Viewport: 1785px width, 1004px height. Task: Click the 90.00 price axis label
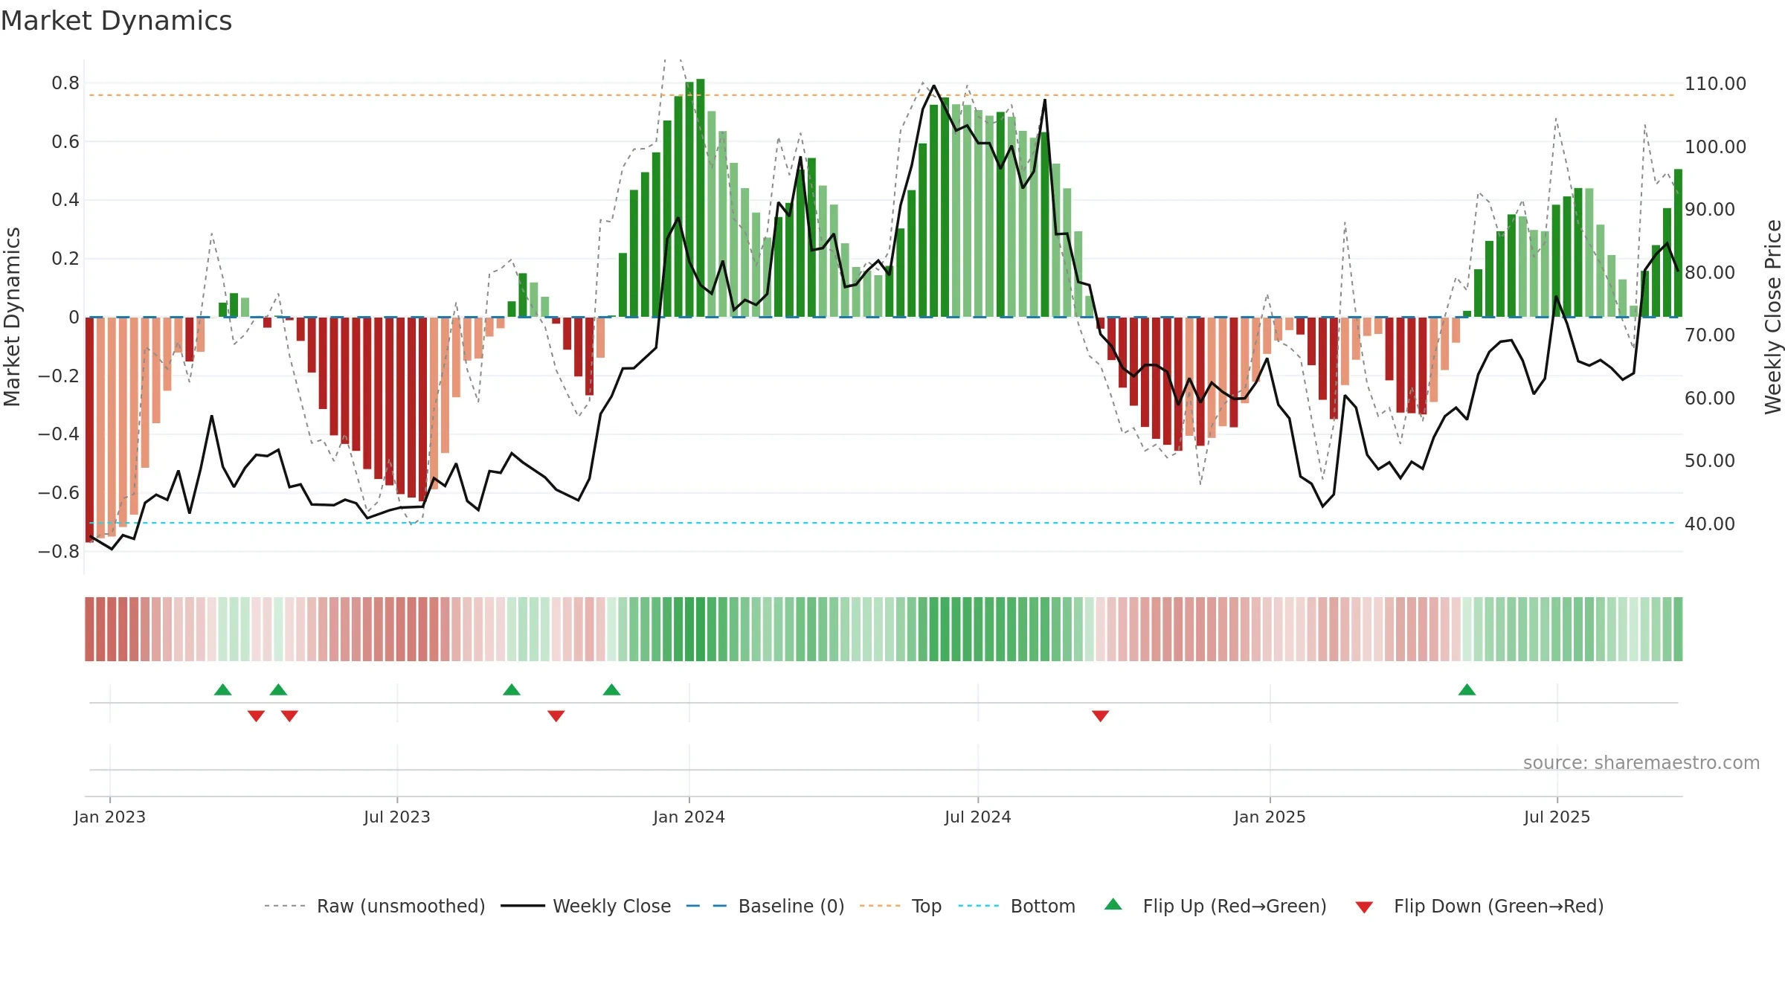click(1710, 209)
